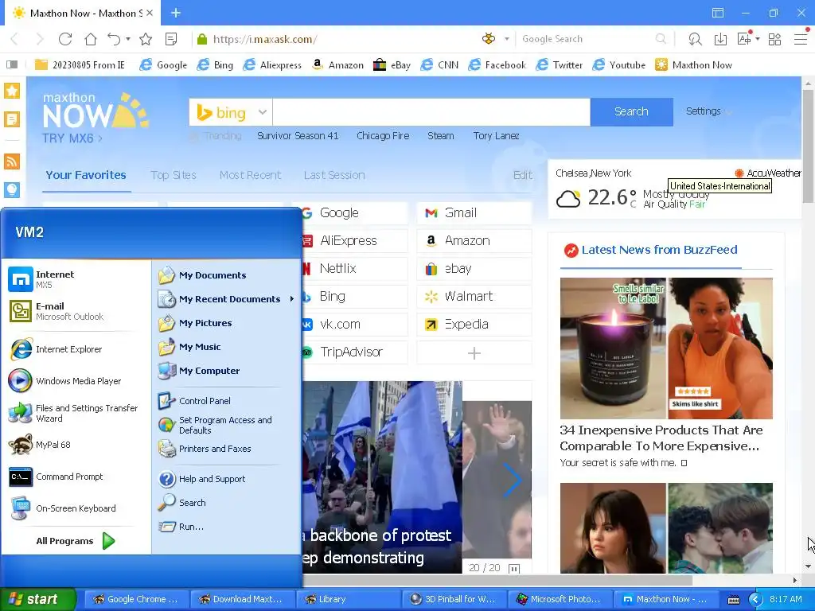Open the extensions grid icon
The image size is (815, 611).
coord(774,39)
